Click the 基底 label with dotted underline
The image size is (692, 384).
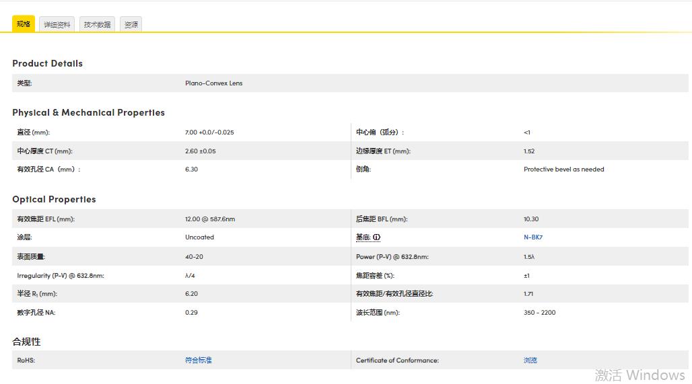pyautogui.click(x=364, y=237)
